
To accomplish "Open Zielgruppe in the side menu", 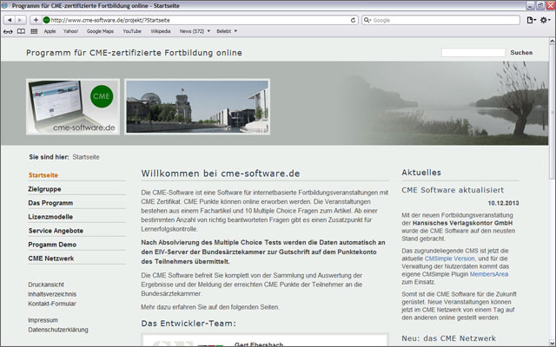I will pos(44,189).
